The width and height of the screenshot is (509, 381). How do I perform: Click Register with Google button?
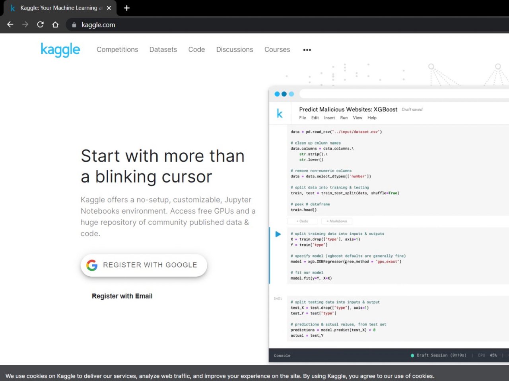coord(144,265)
